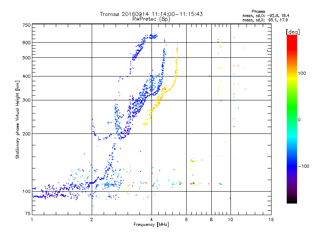Click the plot title 'Tromsø 20160914 11:14:00-11:15:43'
This screenshot has height=239, width=319.
[x=151, y=14]
